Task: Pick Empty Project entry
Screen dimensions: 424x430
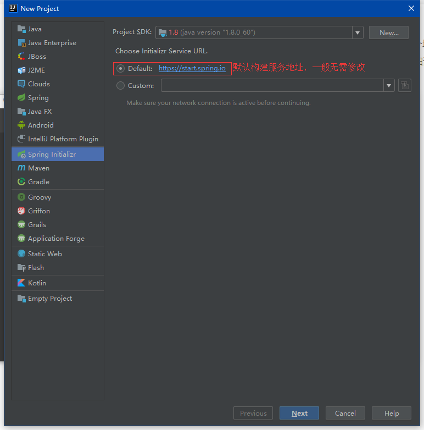Action: coord(58,299)
